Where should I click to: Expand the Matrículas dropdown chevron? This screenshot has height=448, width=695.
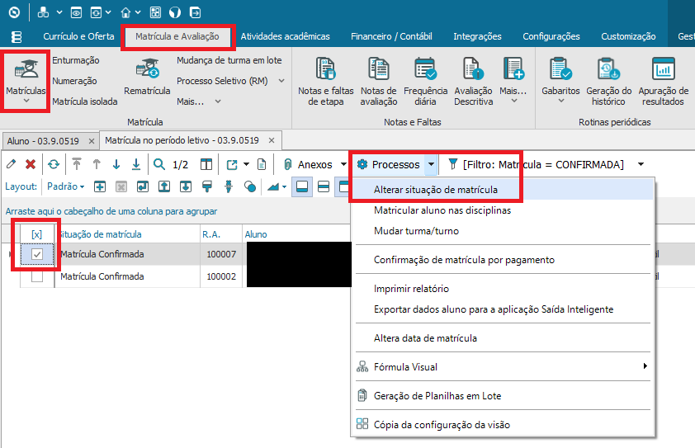(26, 101)
